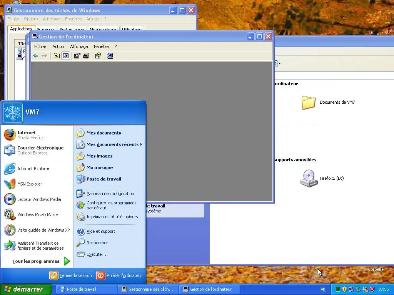Viewport: 394px width, 295px height.
Task: Click the green Back arrow in Gestion de l'ordinateur
Action: (36, 56)
